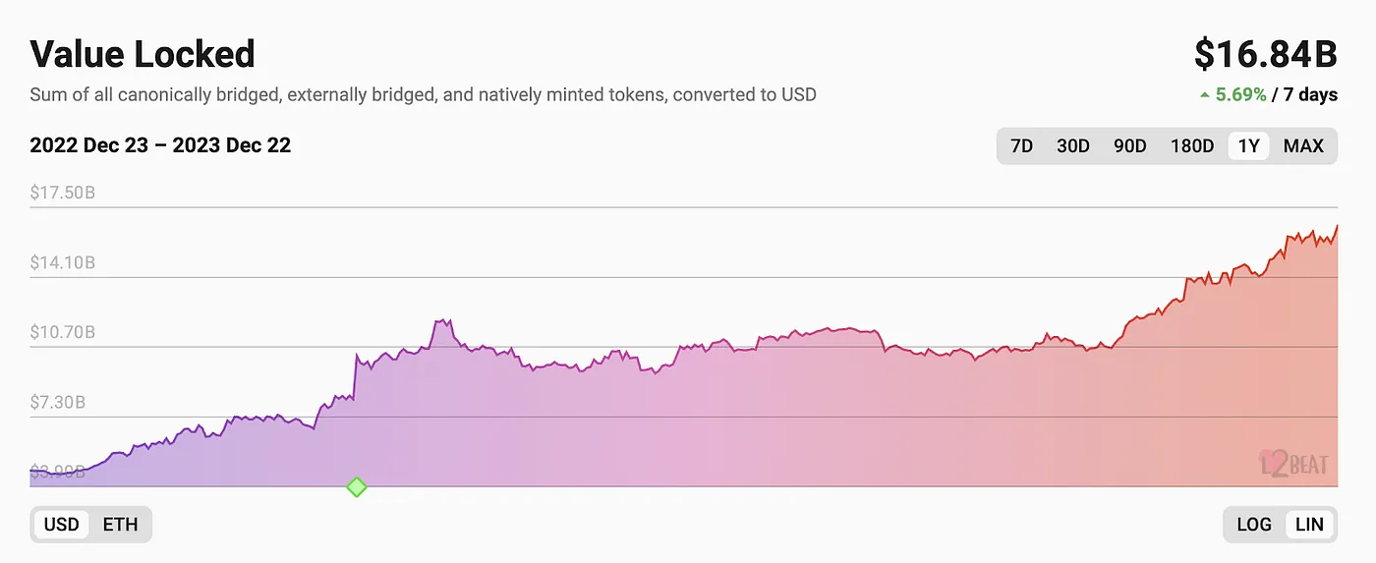Click the $10.70B axis label

click(x=63, y=332)
